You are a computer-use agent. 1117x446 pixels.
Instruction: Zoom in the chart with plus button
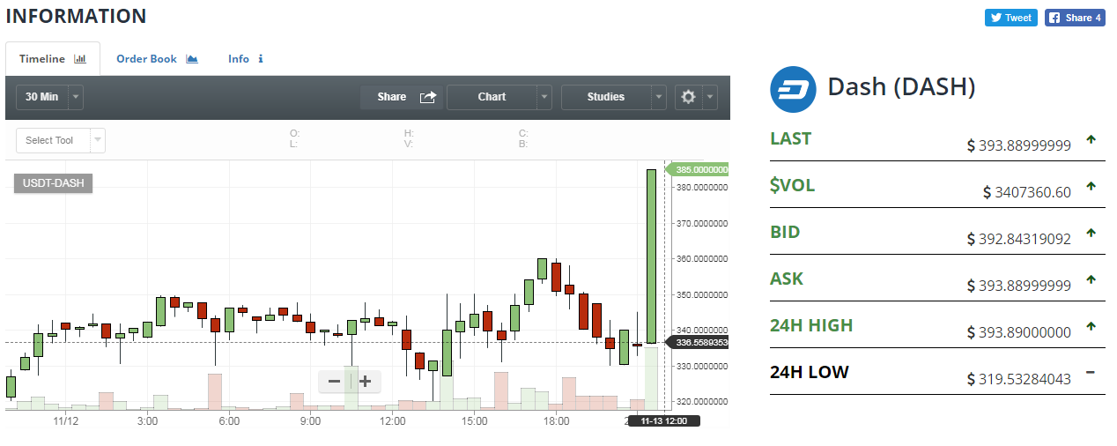365,382
